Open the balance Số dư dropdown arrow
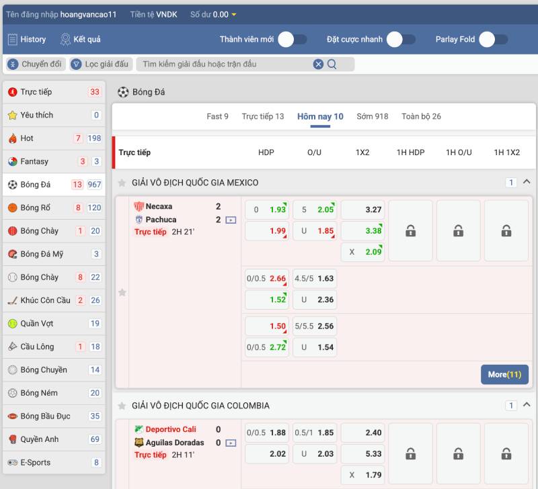 [234, 15]
